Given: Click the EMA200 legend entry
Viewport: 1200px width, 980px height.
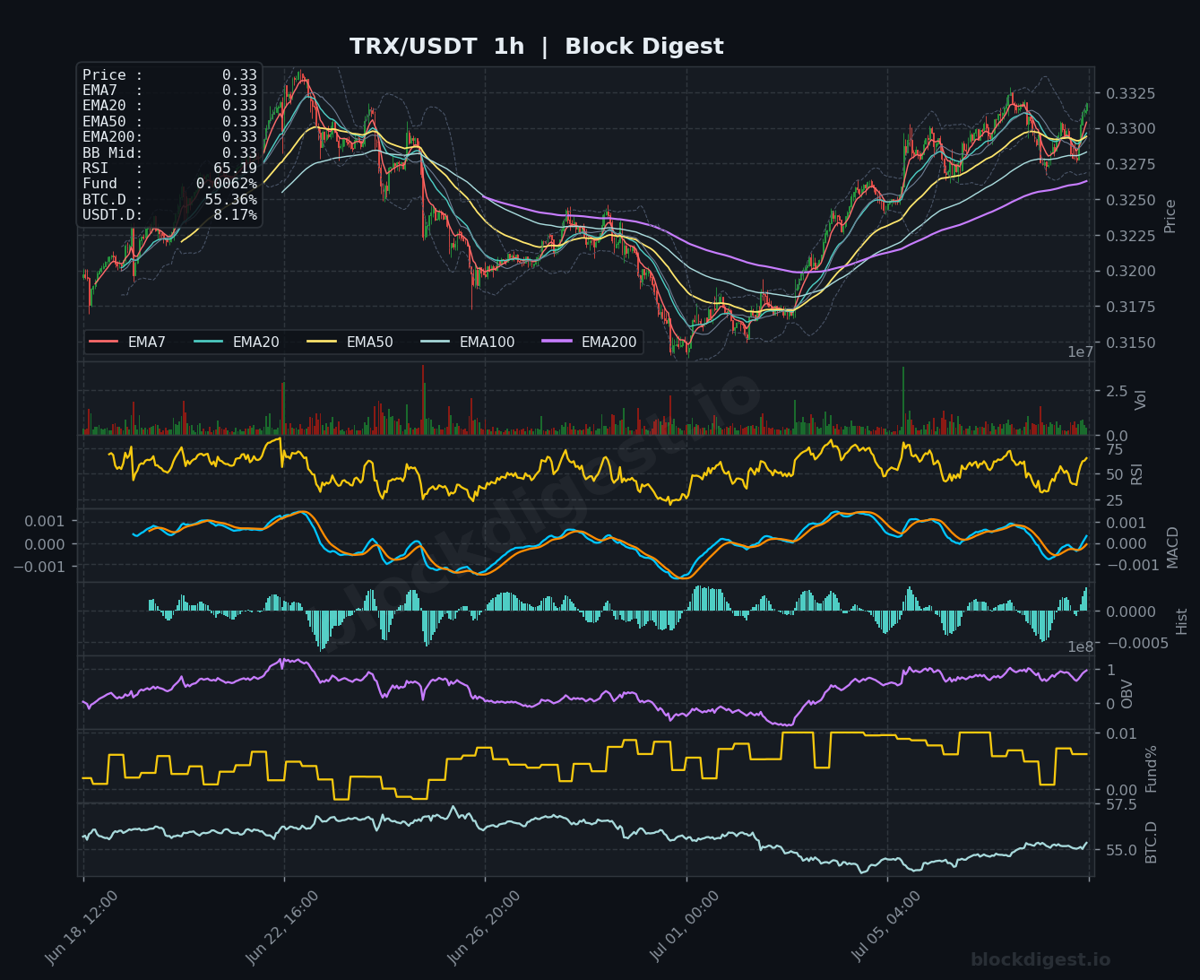Looking at the screenshot, I should click(x=590, y=342).
